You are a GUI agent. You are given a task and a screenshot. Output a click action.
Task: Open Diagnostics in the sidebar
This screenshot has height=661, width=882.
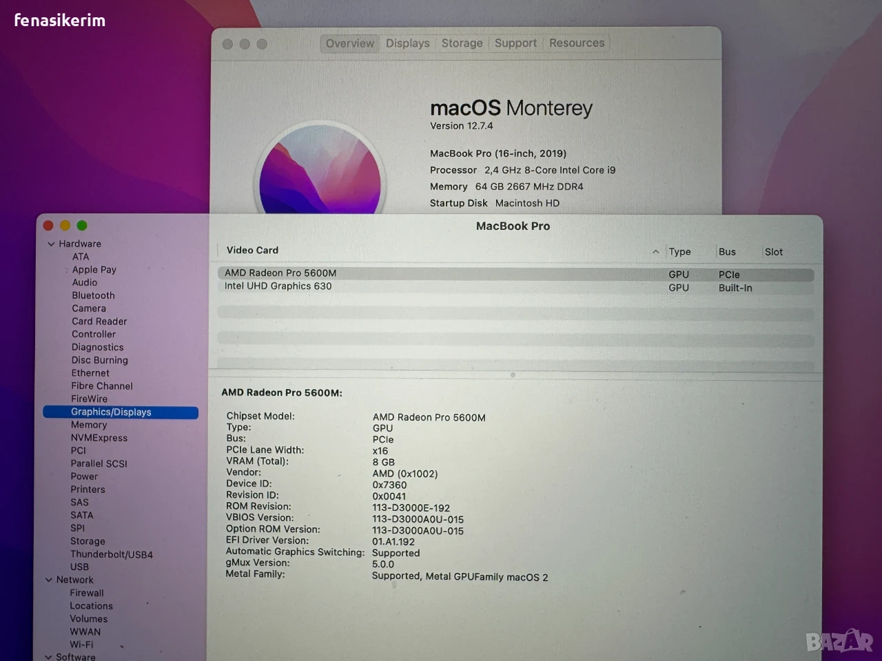click(x=98, y=347)
